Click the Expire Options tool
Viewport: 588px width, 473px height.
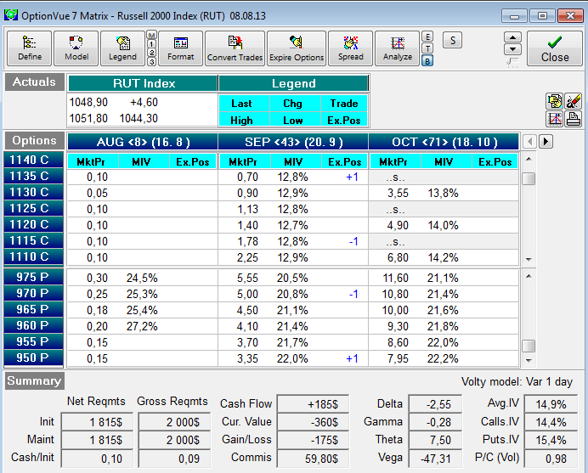pos(297,48)
